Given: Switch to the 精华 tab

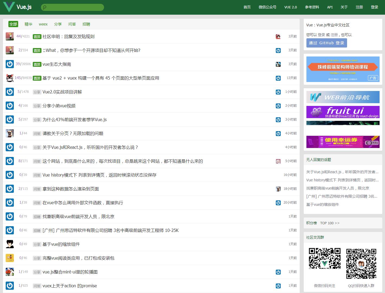Looking at the screenshot, I should click(x=28, y=24).
